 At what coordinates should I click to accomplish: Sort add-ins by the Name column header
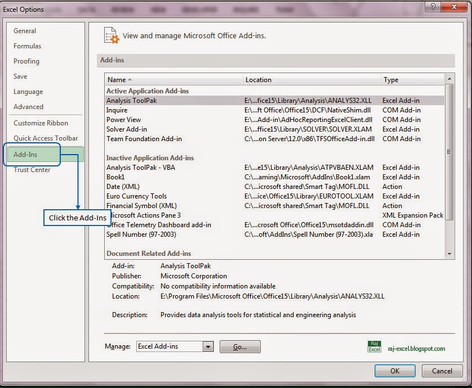tap(174, 80)
